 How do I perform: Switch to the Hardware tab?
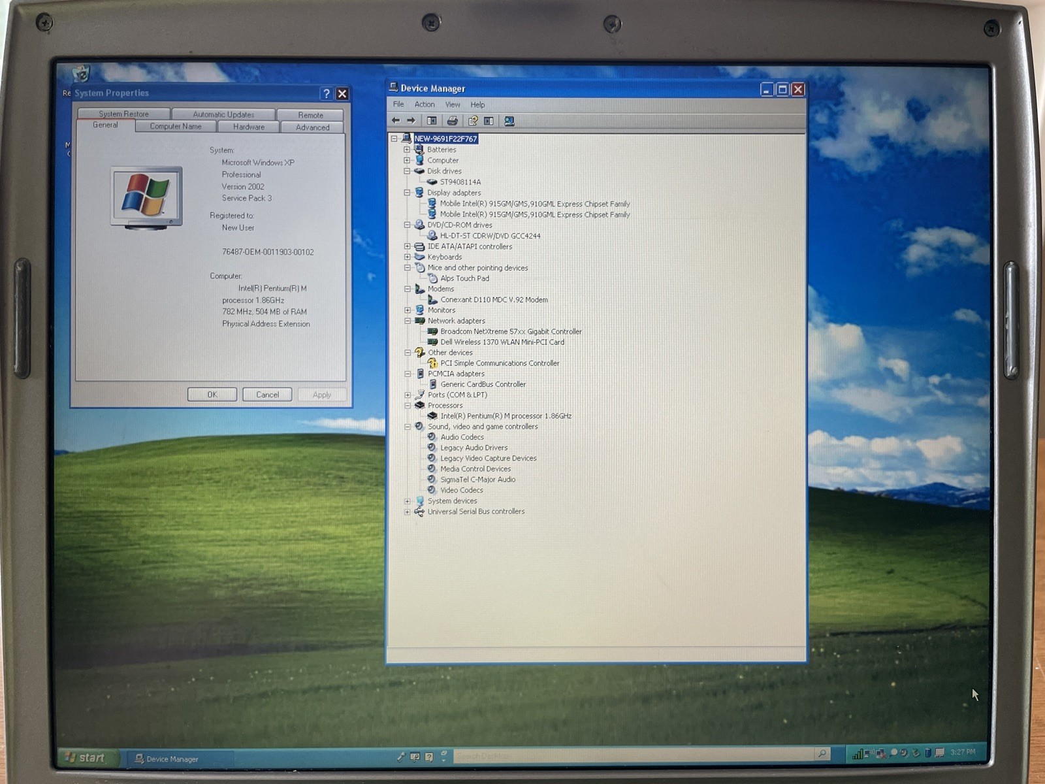pos(249,127)
